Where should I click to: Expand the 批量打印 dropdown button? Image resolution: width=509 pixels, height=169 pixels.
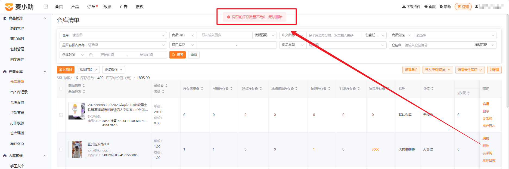point(88,70)
